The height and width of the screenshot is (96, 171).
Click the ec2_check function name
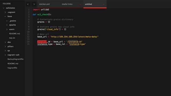(42, 14)
